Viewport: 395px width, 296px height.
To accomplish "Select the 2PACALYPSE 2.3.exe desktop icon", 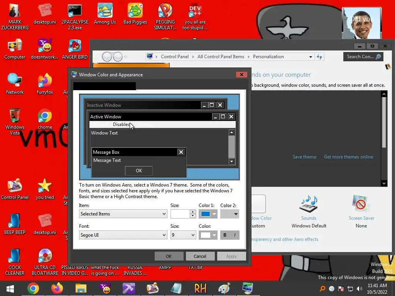I will click(75, 16).
